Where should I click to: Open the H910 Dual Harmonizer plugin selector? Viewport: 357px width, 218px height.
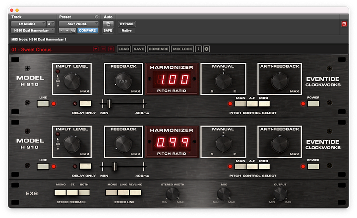pyautogui.click(x=33, y=31)
